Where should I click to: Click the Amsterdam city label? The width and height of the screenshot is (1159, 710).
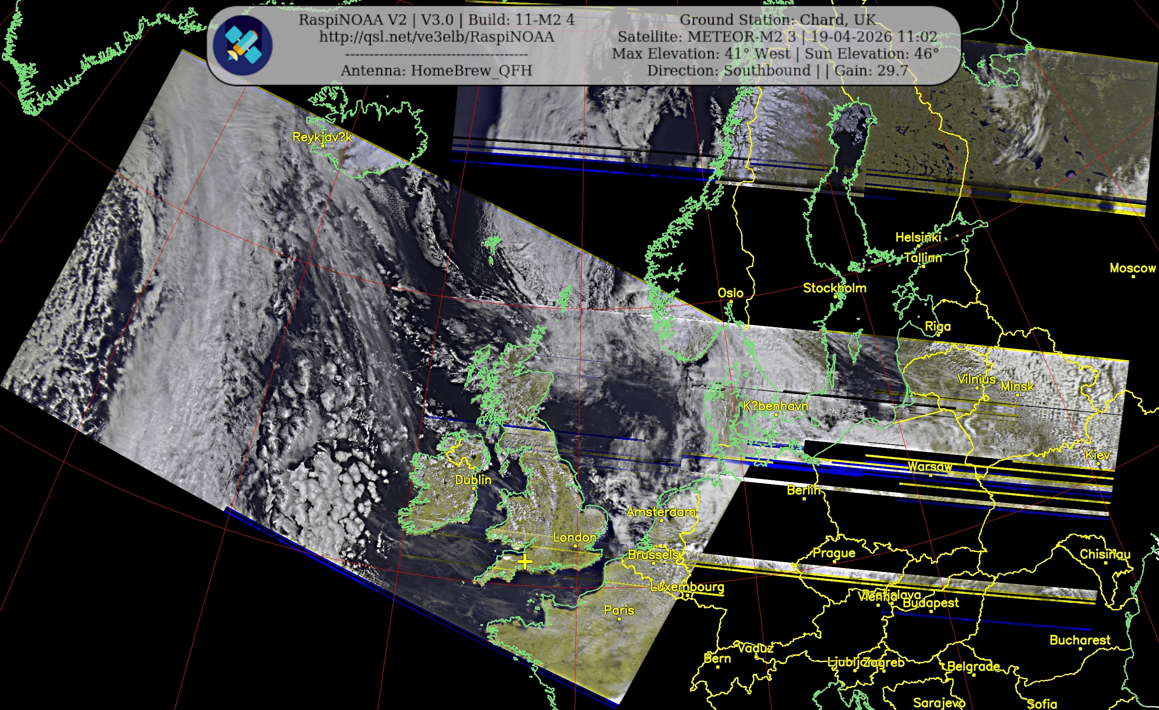click(661, 511)
